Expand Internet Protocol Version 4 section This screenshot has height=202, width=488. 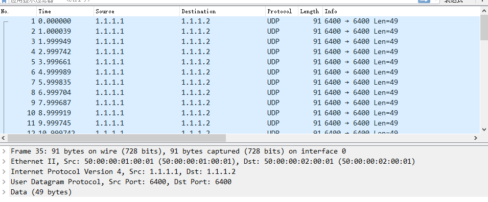[x=4, y=171]
